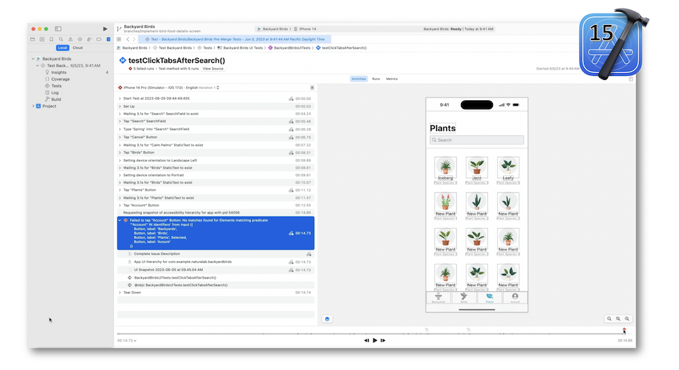
Task: Select Tests in the report navigator
Action: (56, 86)
